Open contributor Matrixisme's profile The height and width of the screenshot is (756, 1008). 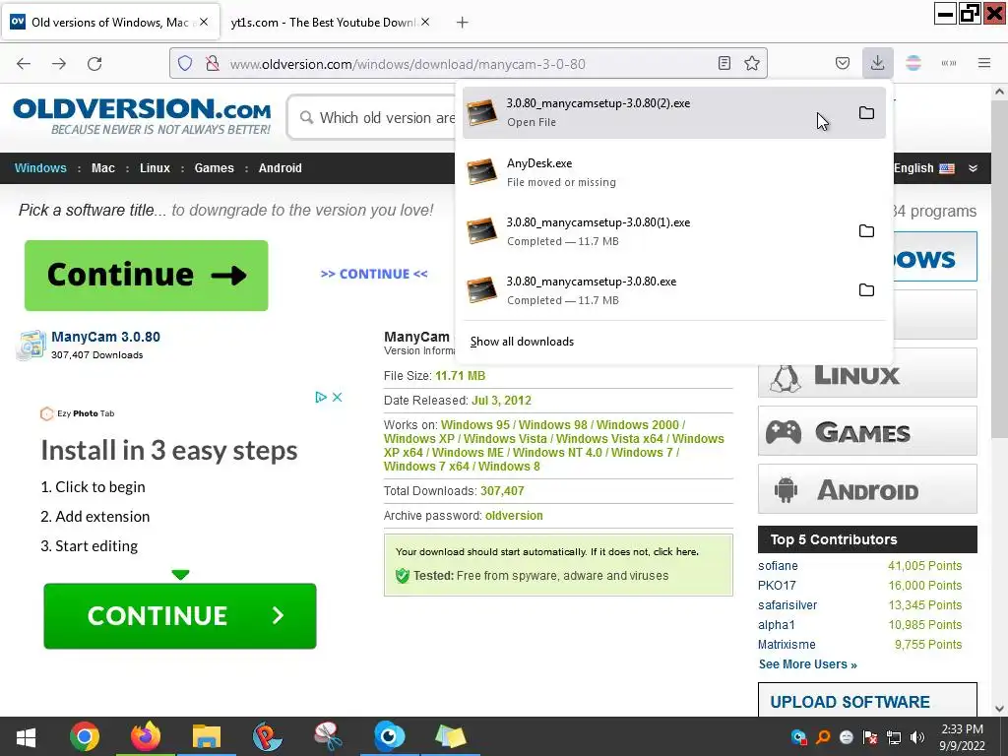tap(787, 645)
